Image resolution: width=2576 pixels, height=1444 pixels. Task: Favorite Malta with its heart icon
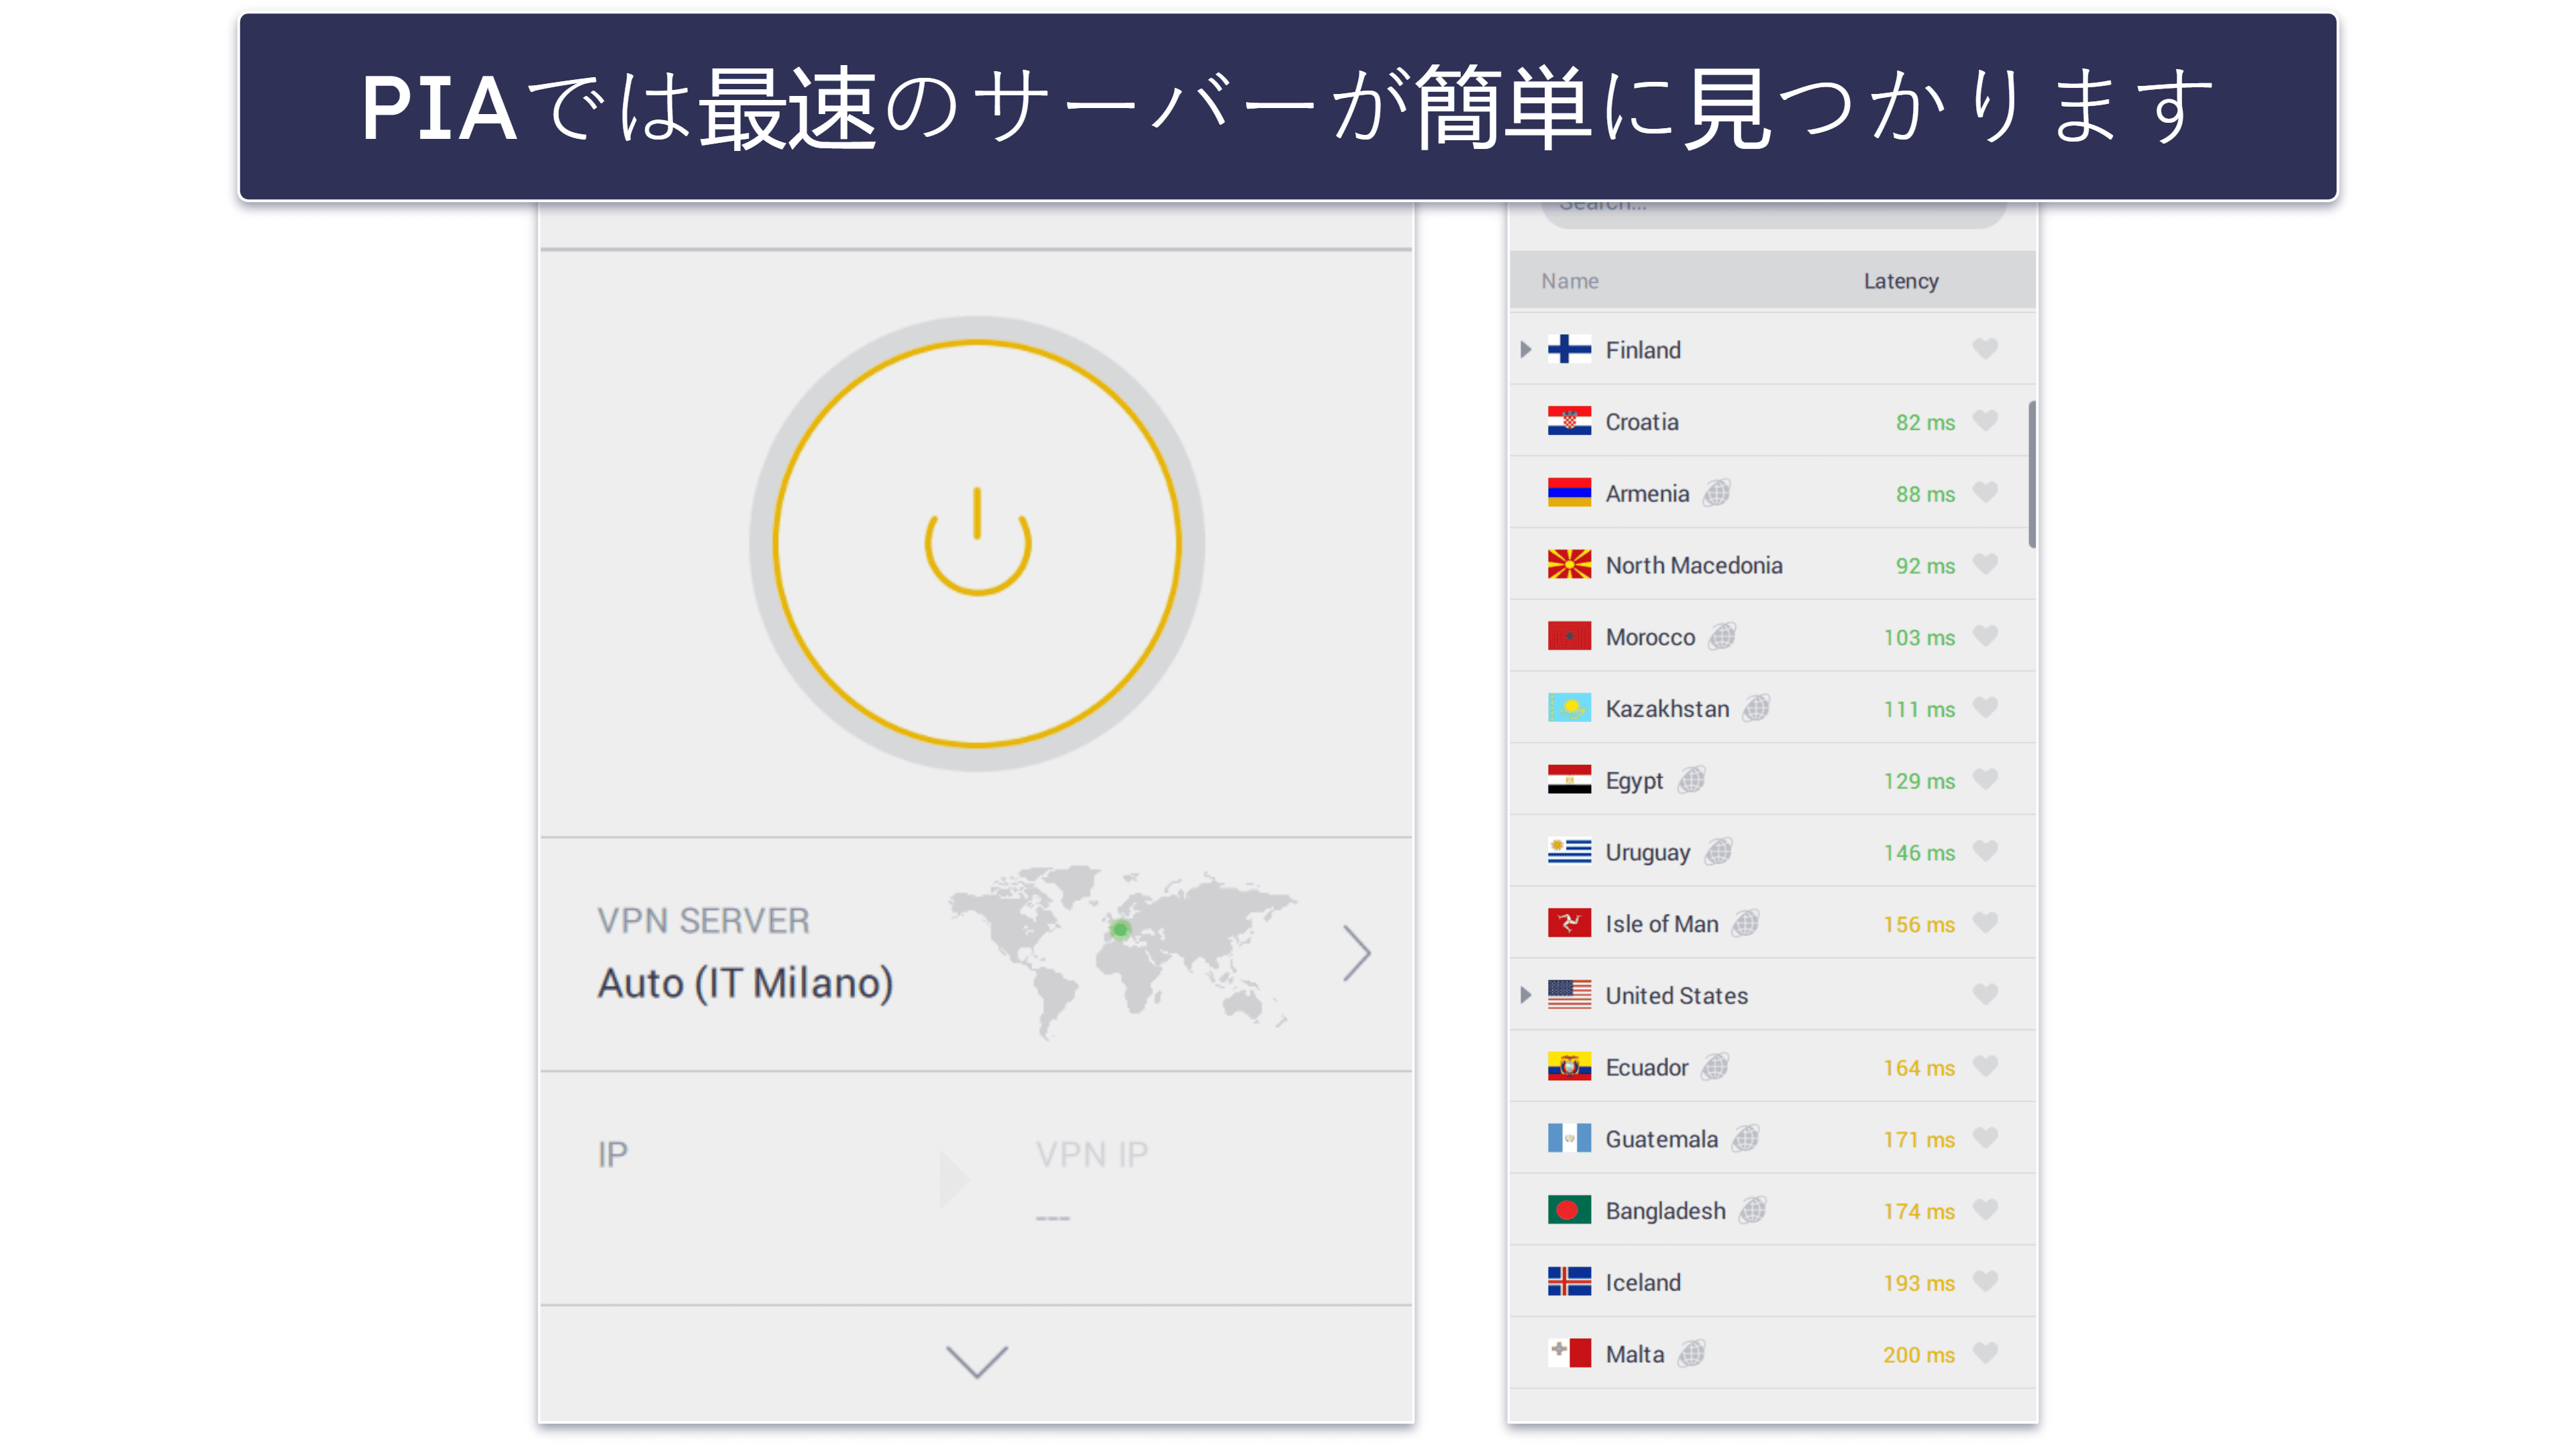tap(1985, 1353)
